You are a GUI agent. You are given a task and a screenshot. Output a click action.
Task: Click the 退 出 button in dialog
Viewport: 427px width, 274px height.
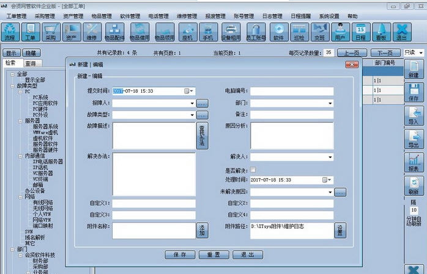tap(248, 254)
